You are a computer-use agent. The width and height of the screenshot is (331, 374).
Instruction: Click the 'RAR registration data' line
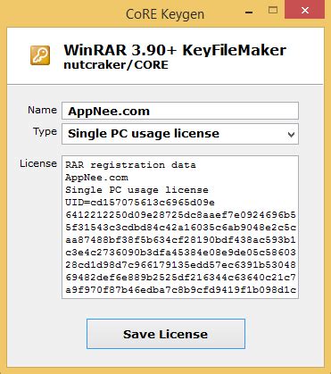coord(130,165)
